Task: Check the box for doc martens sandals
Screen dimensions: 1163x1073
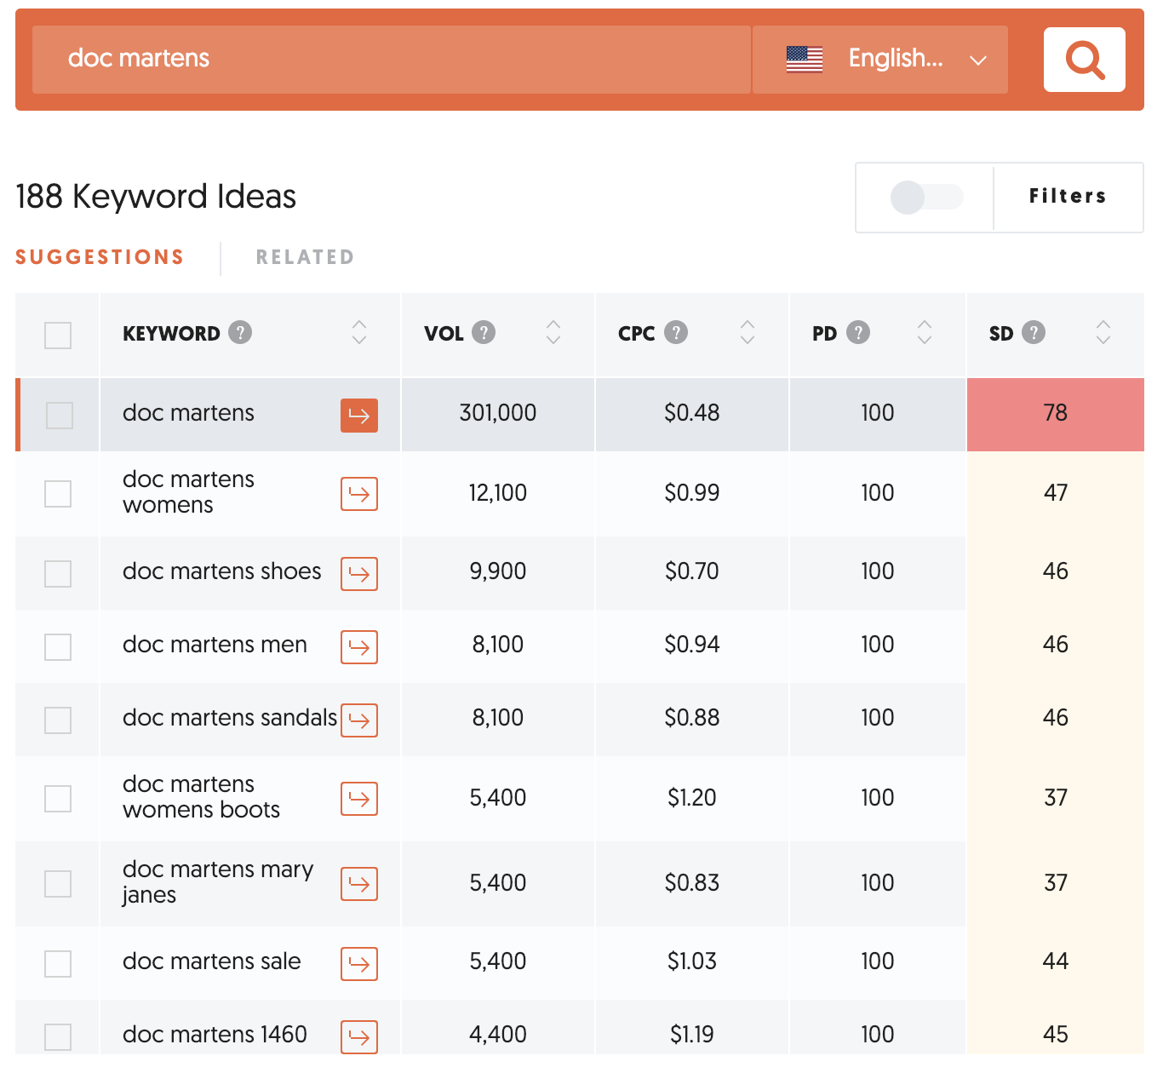Action: click(58, 720)
